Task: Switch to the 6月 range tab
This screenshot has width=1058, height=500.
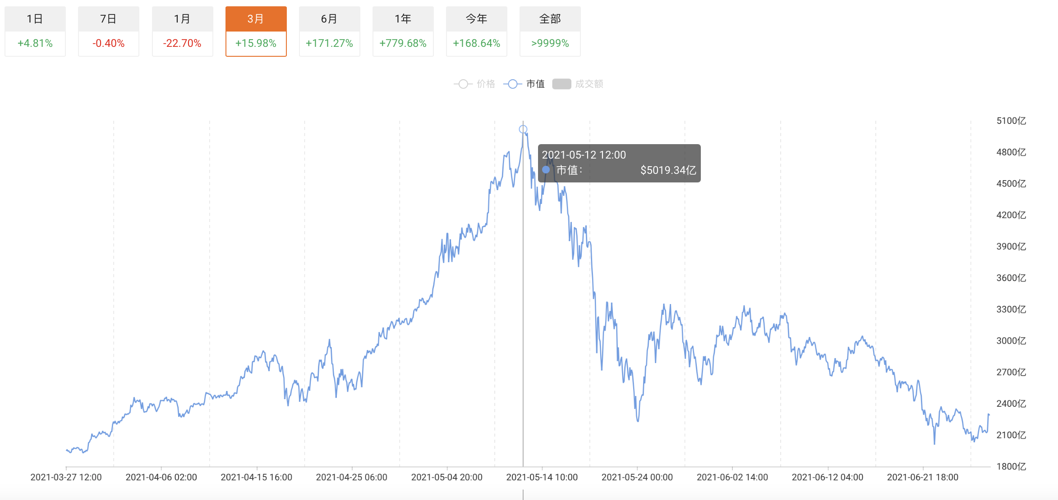Action: [x=329, y=19]
